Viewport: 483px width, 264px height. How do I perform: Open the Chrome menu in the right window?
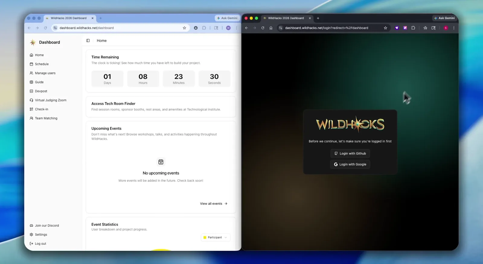coord(454,28)
